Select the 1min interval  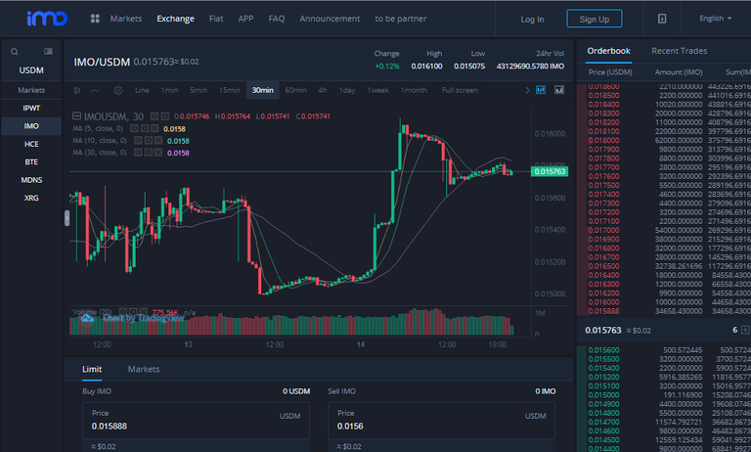pyautogui.click(x=169, y=90)
